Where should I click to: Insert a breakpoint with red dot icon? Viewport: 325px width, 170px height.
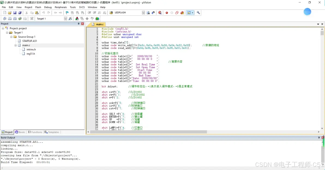167,13
